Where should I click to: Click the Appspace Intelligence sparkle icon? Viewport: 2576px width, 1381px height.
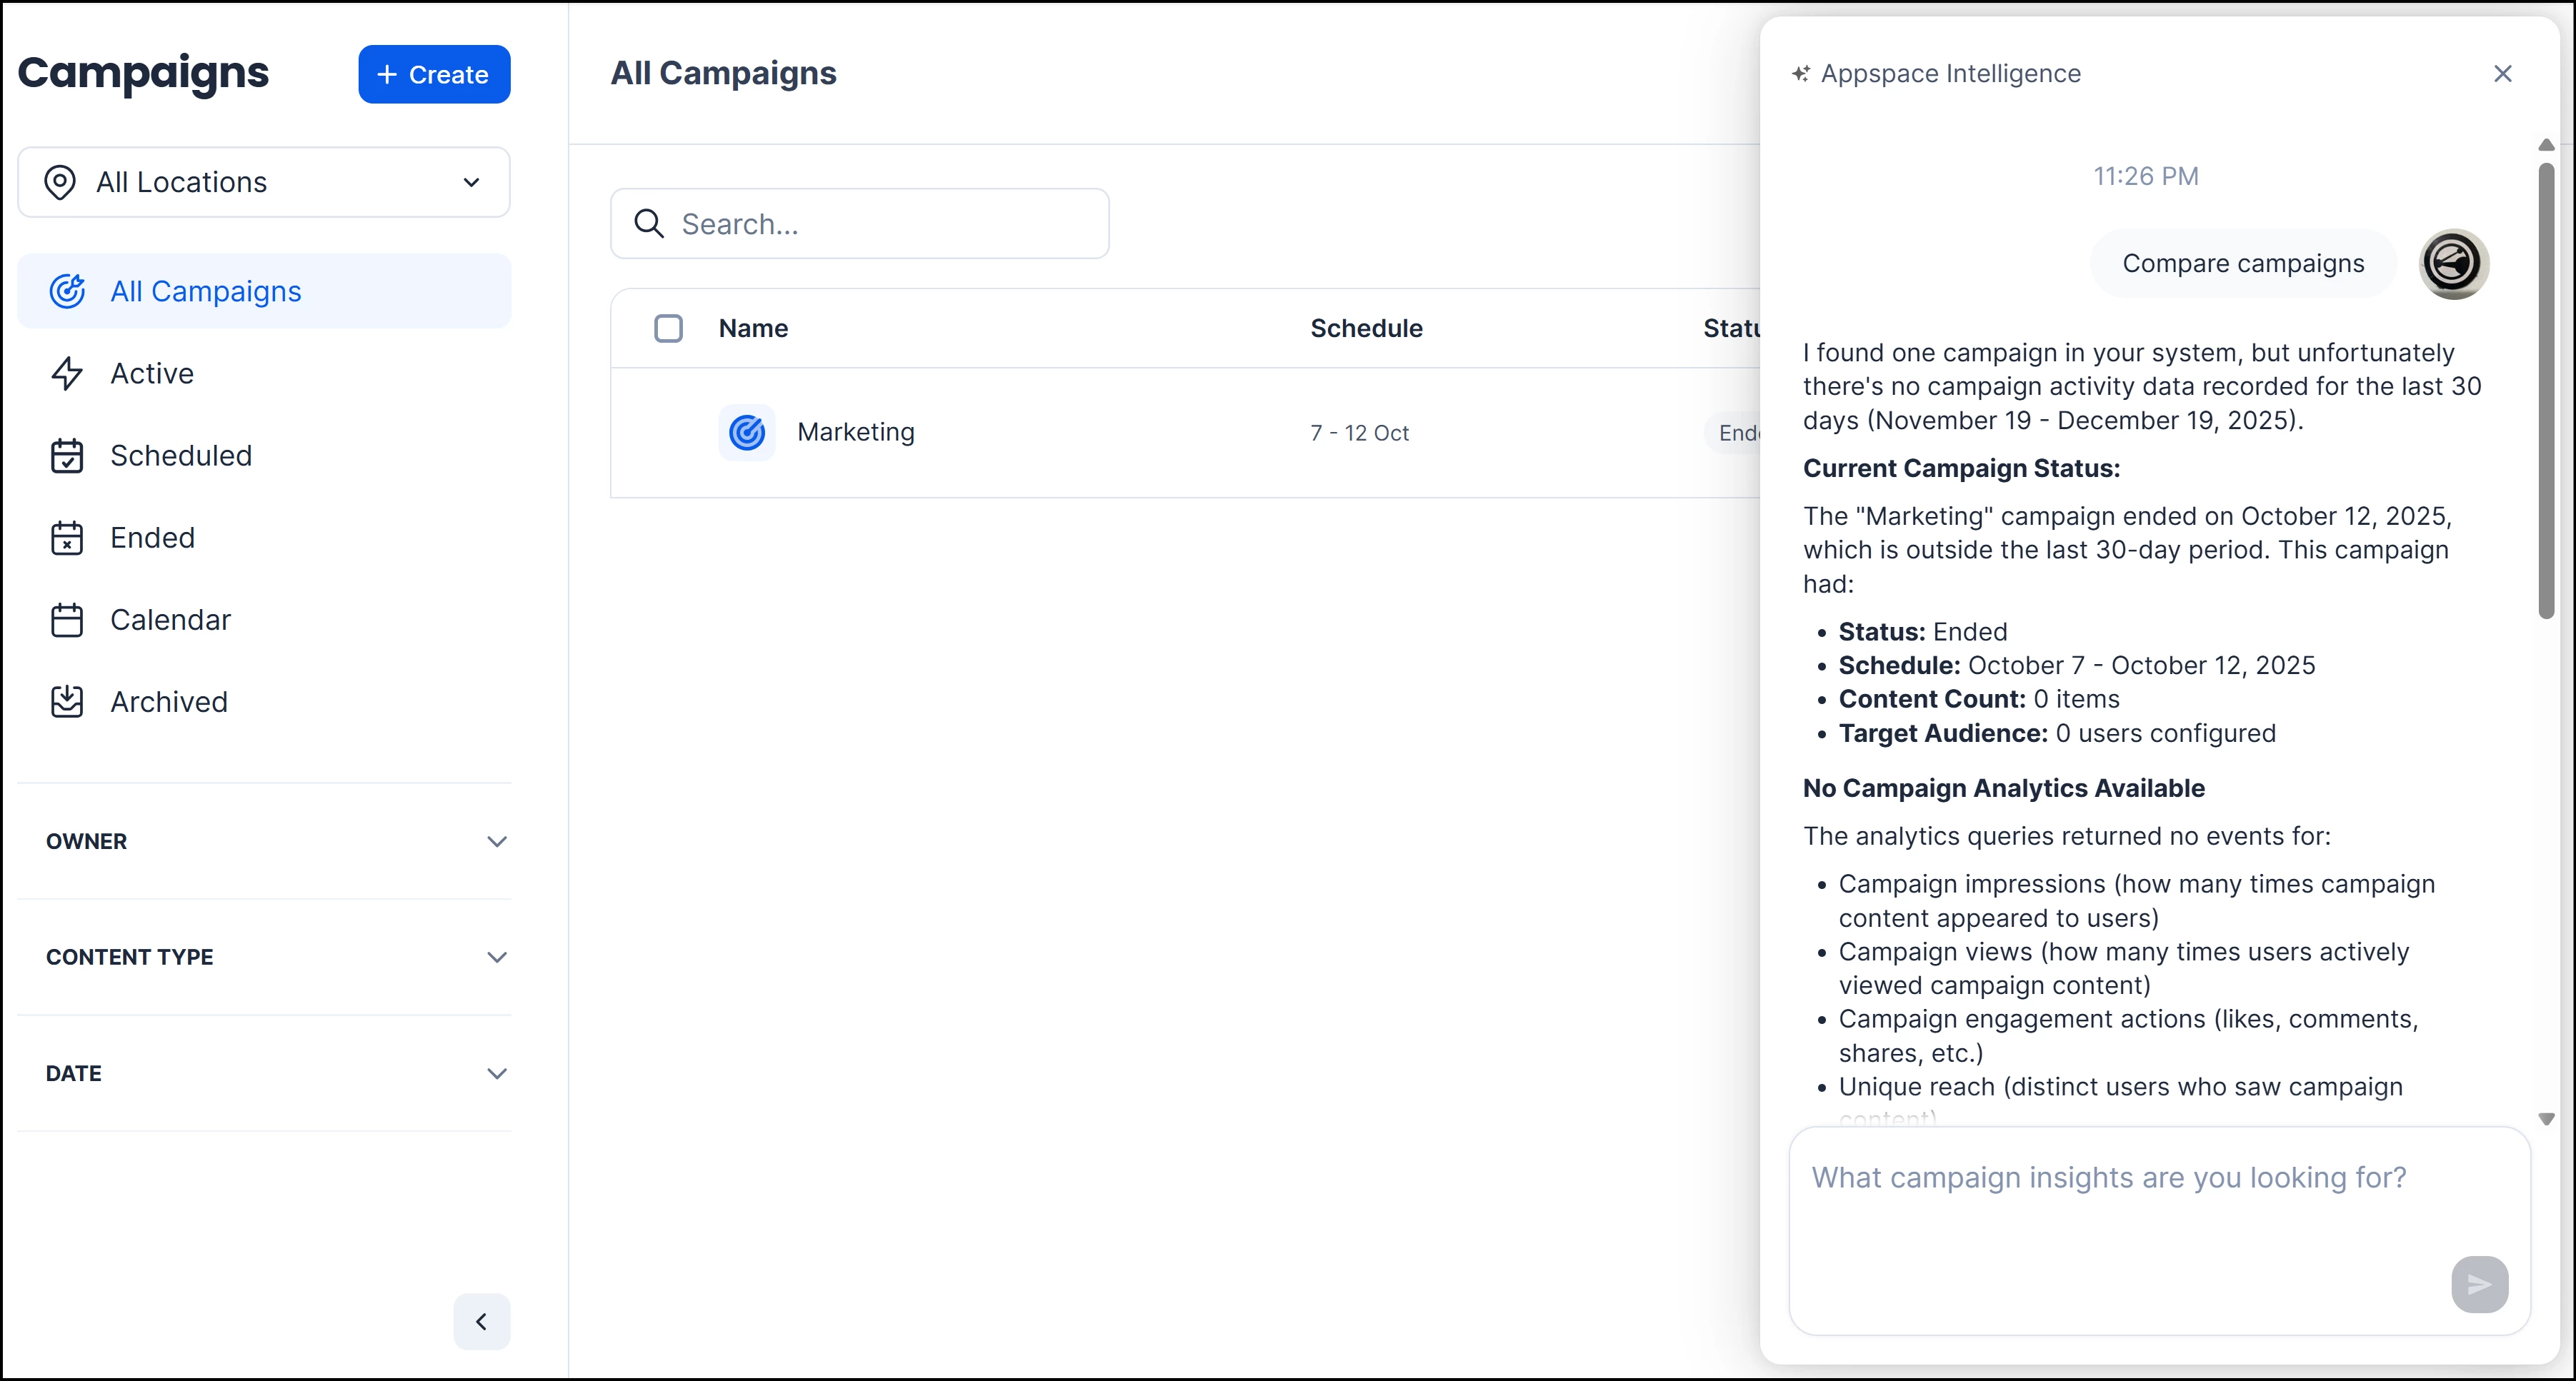tap(1800, 74)
